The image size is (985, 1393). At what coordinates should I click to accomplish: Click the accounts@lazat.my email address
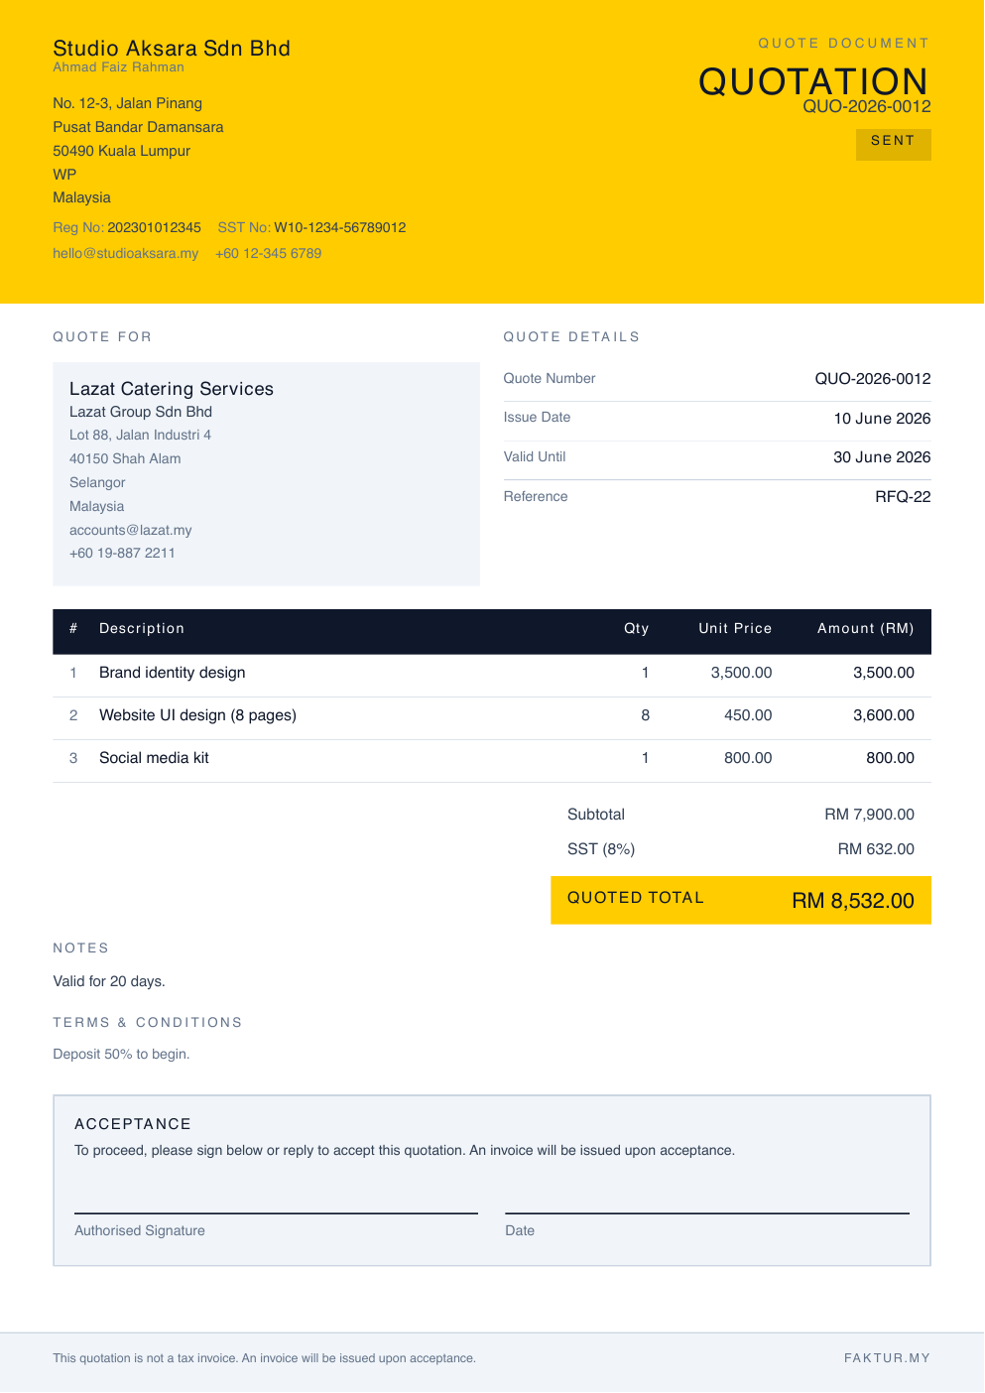click(x=131, y=530)
